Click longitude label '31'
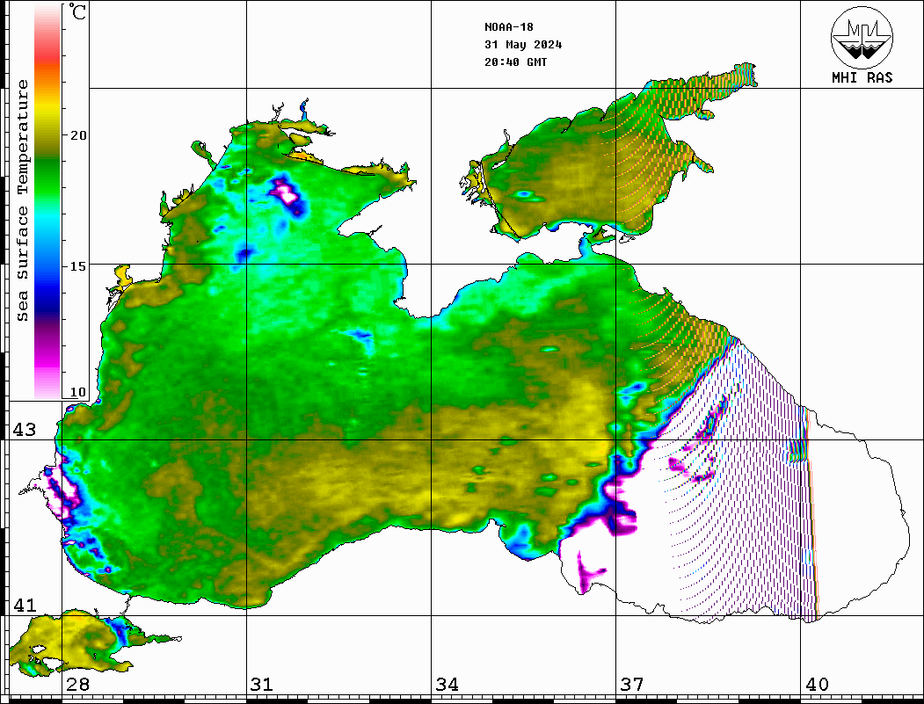 point(262,685)
